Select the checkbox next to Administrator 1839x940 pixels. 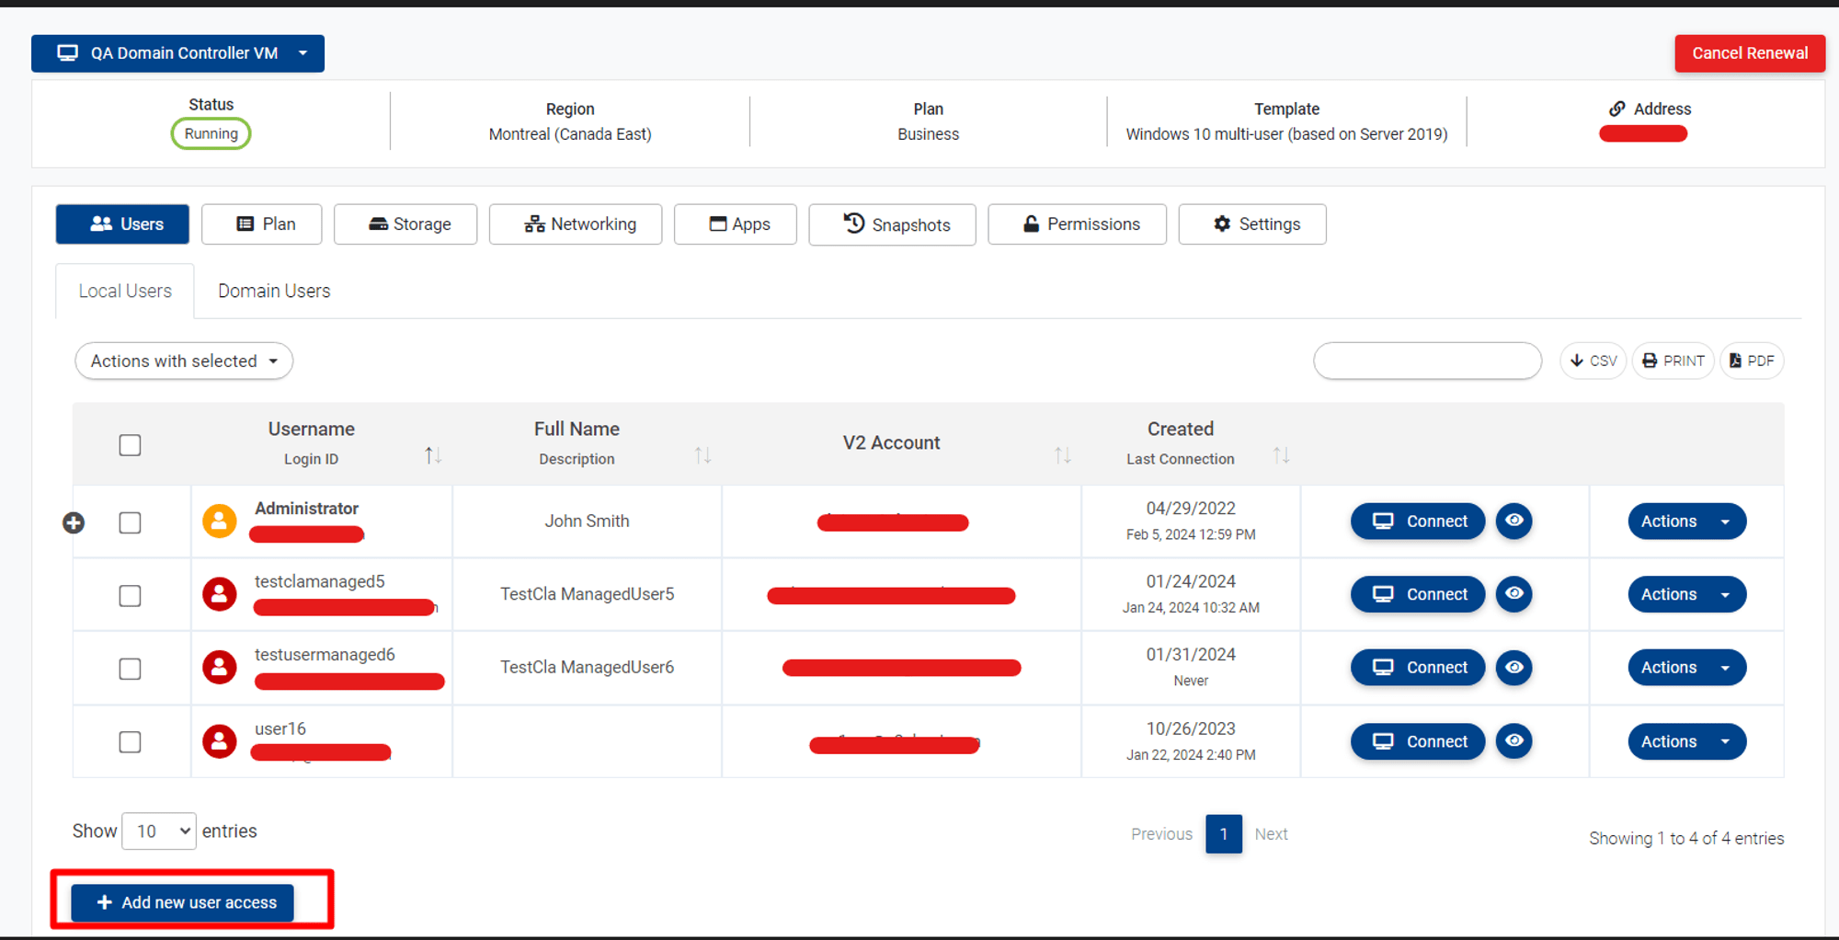(x=130, y=522)
